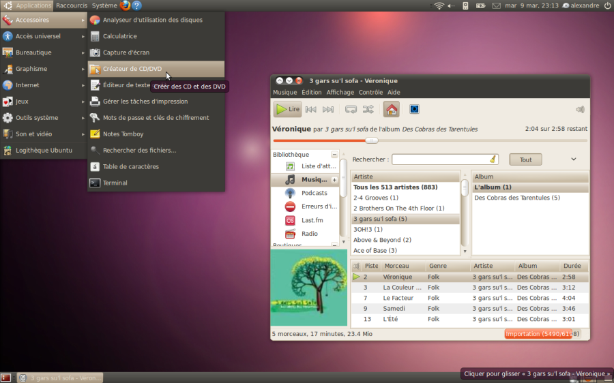Skip to the next track

point(327,110)
